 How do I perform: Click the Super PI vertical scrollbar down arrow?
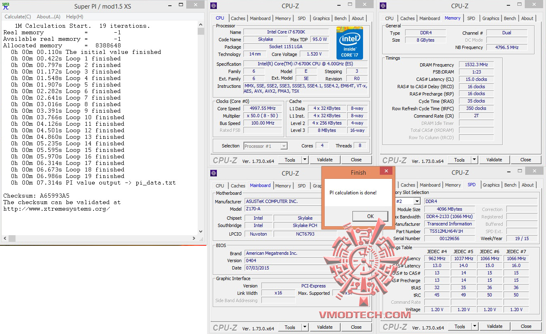[x=201, y=232]
